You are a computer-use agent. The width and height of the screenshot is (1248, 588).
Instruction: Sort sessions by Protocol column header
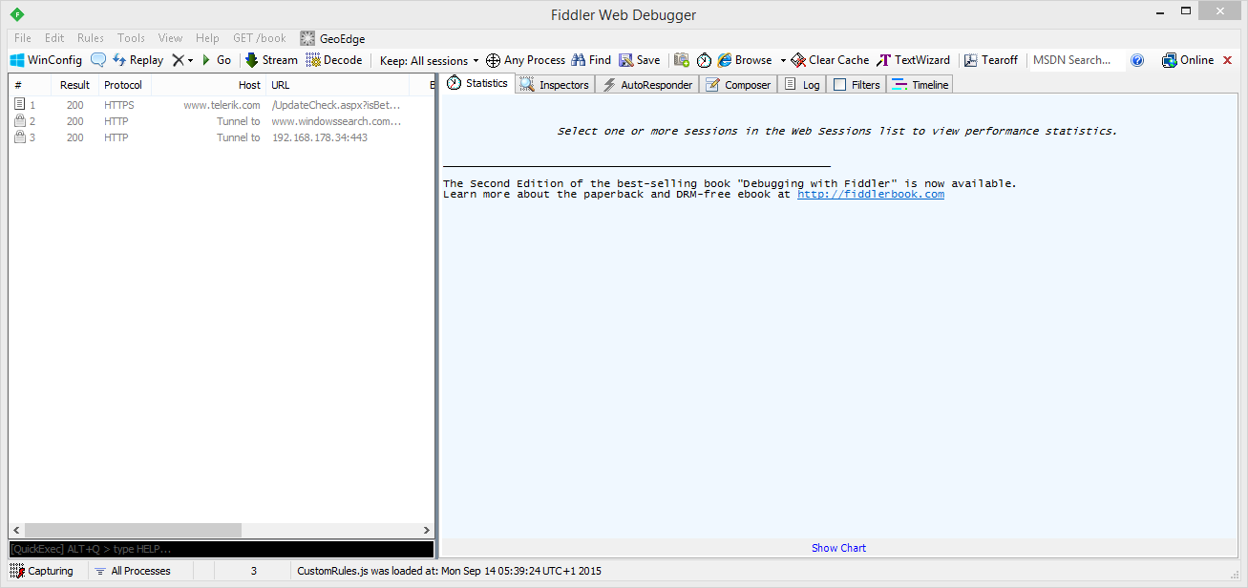click(x=124, y=85)
